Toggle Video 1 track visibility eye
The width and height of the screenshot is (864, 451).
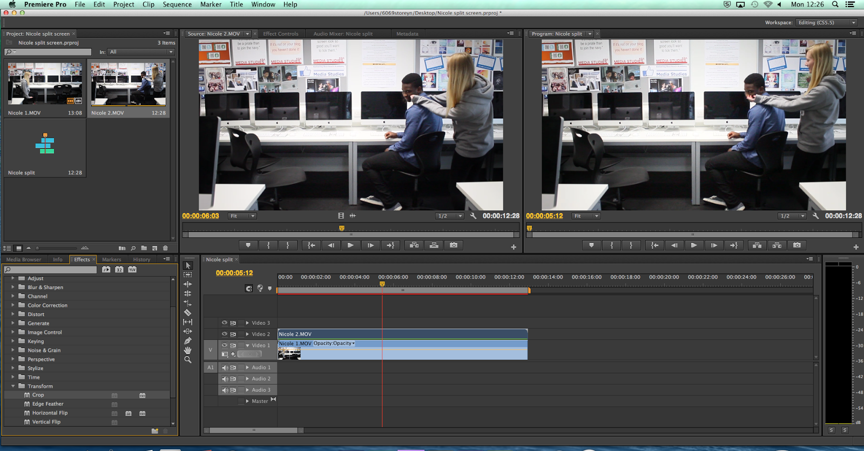[225, 345]
